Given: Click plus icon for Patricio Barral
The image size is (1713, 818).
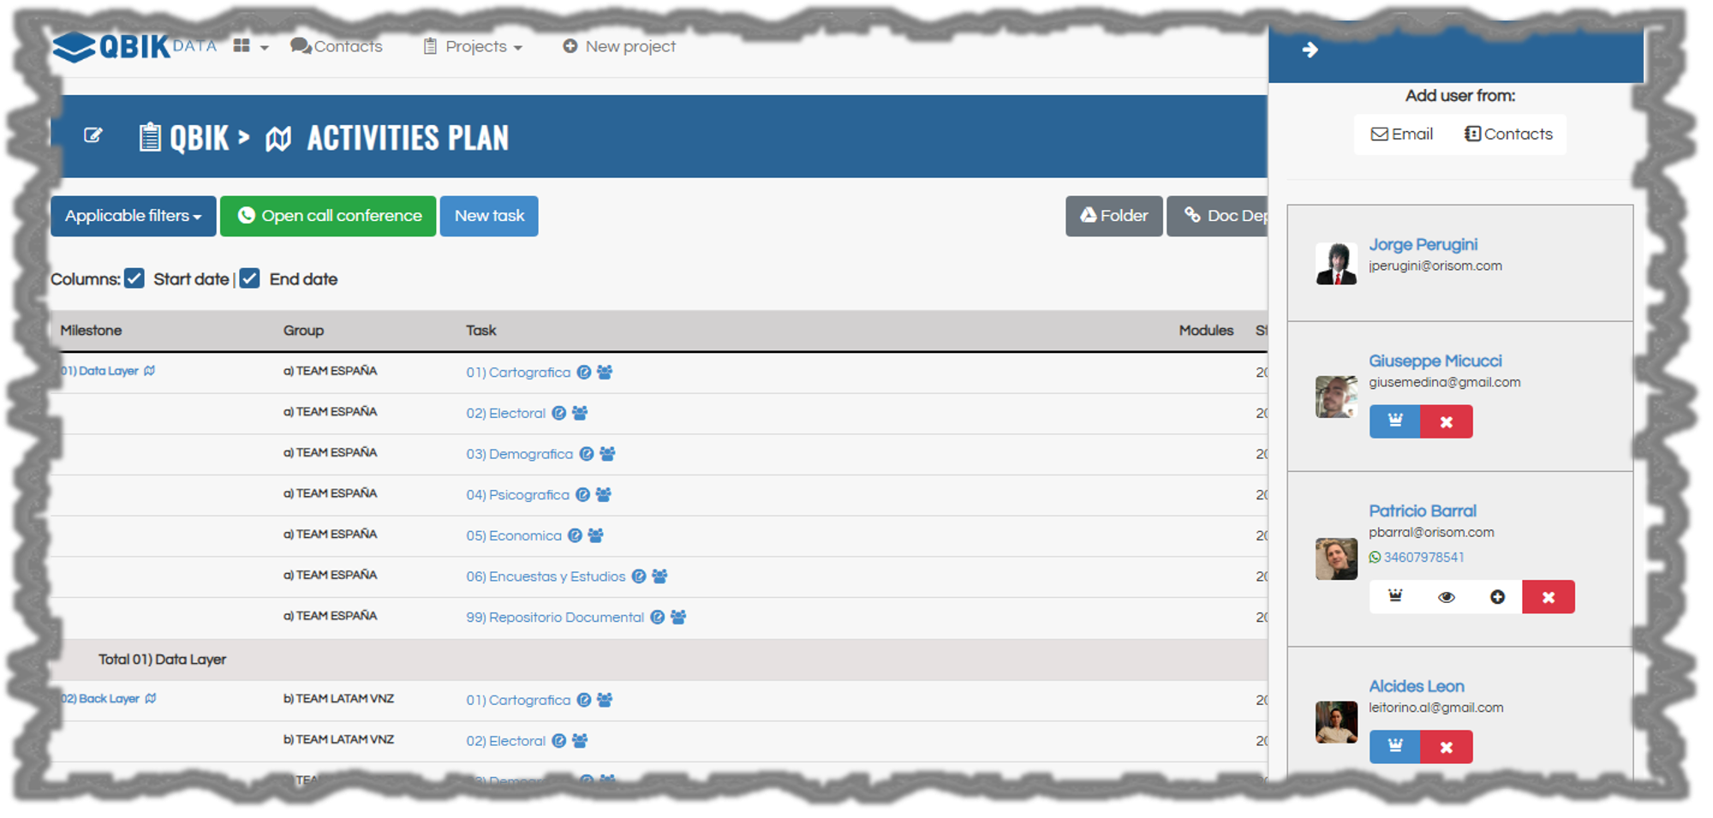Looking at the screenshot, I should tap(1496, 597).
